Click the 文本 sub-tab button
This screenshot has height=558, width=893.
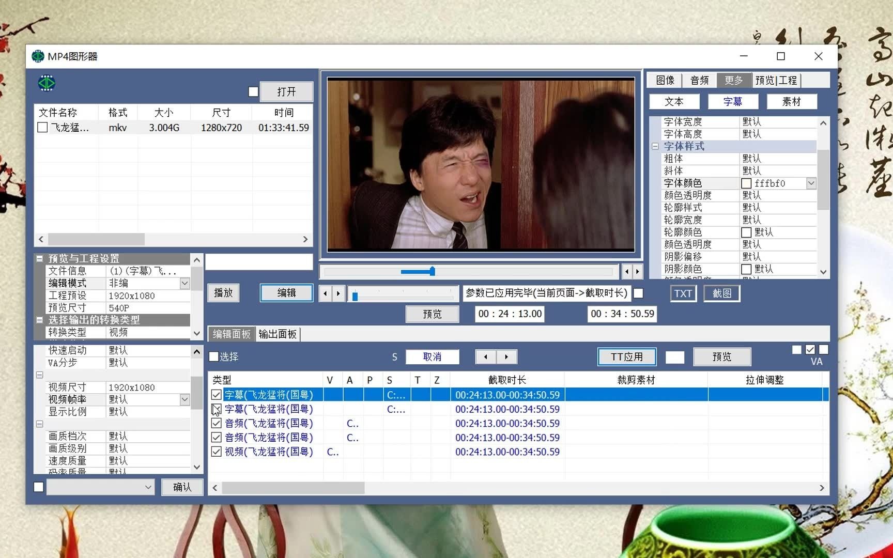point(674,102)
